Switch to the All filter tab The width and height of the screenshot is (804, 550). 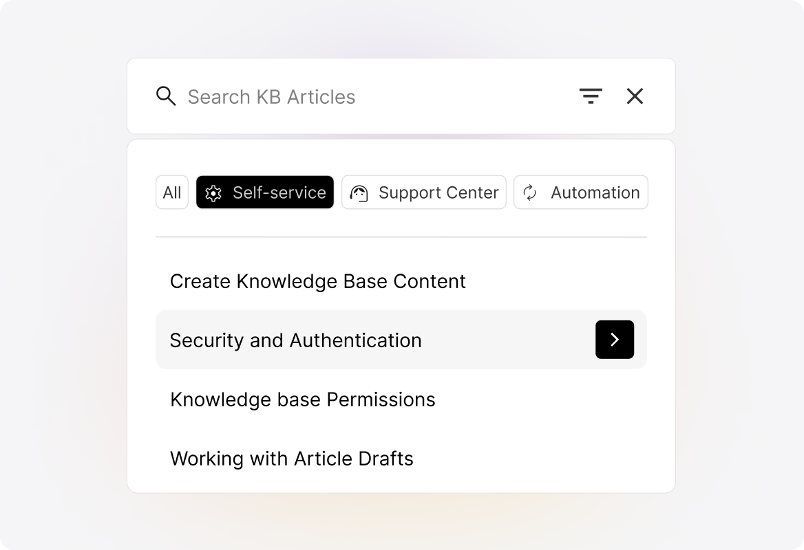[172, 192]
